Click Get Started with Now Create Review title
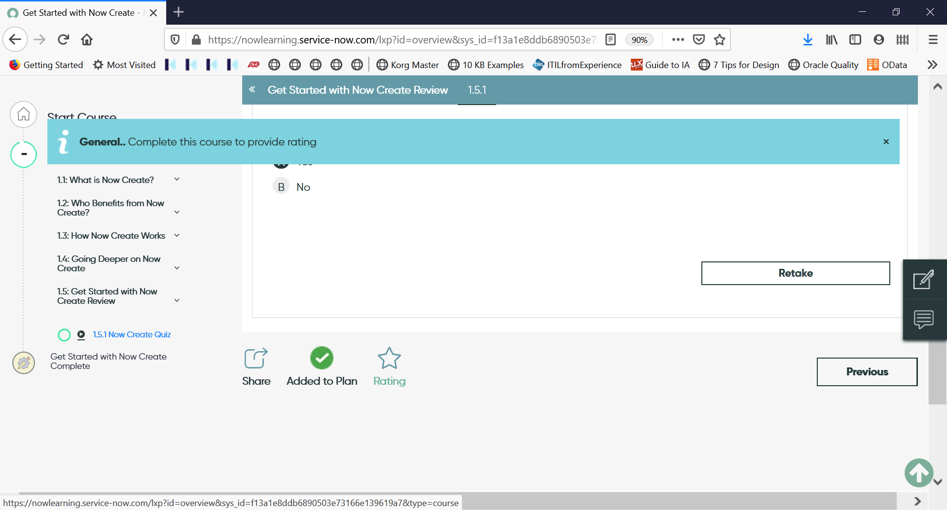The width and height of the screenshot is (947, 510). [x=358, y=90]
